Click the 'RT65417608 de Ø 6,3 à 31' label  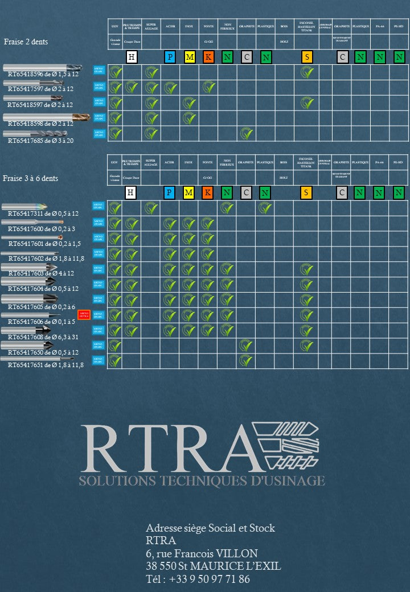click(43, 337)
